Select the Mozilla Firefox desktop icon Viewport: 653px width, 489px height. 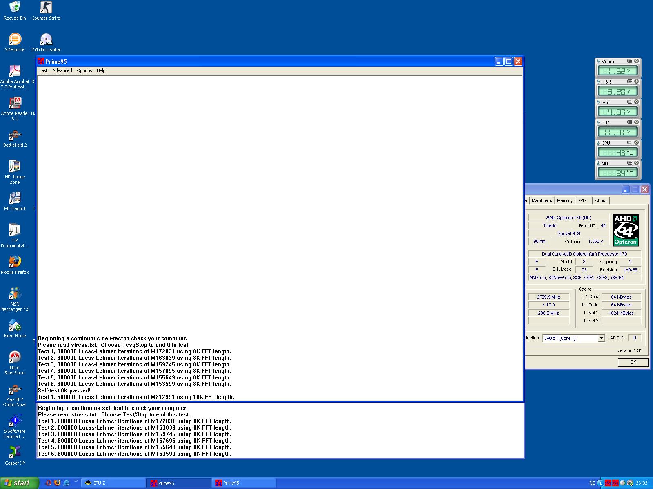tap(15, 265)
